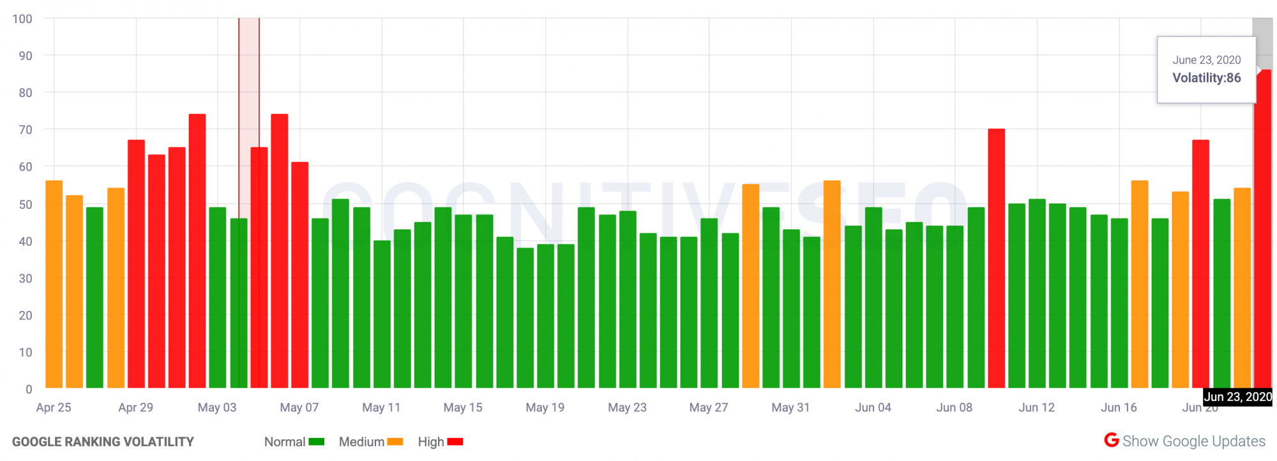Click the black Jun 23, 2020 axis tag
This screenshot has height=461, width=1277.
[x=1237, y=397]
